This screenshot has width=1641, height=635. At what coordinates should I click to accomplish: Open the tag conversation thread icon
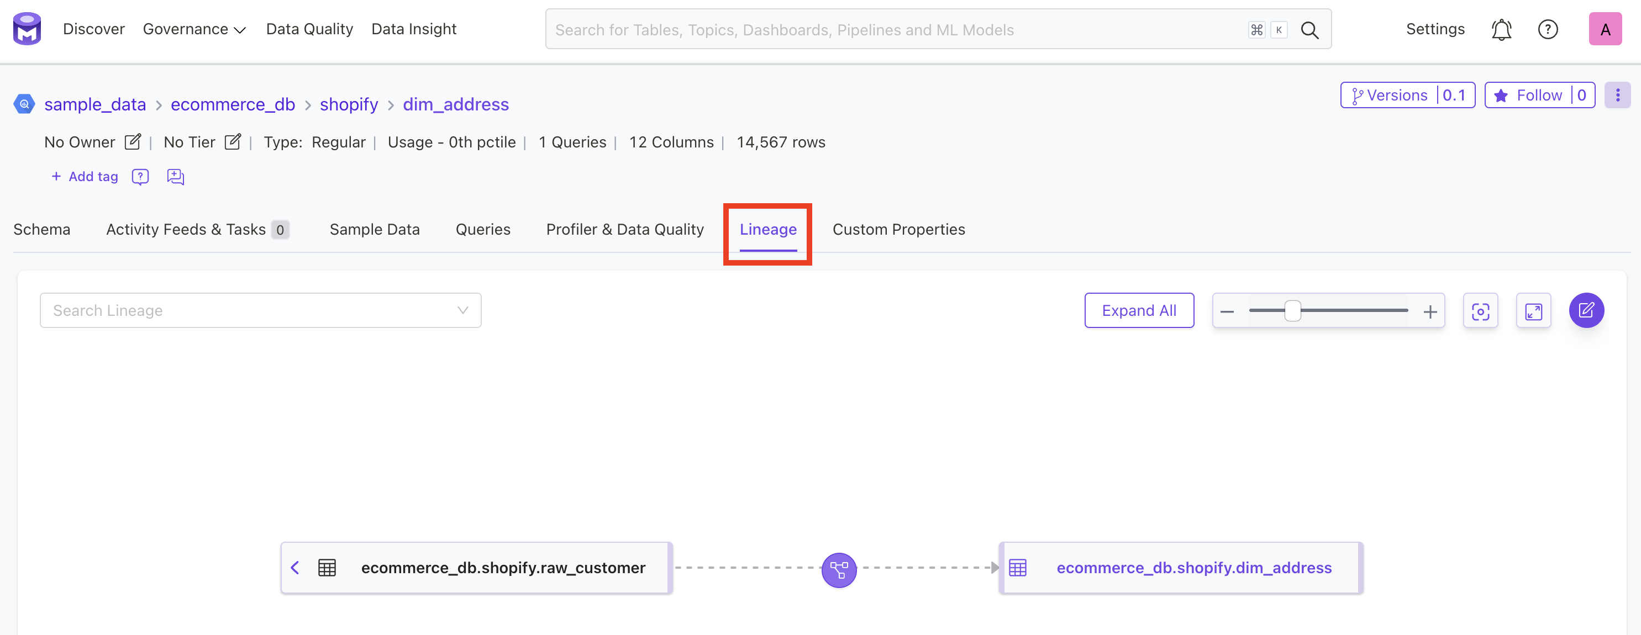click(x=175, y=177)
